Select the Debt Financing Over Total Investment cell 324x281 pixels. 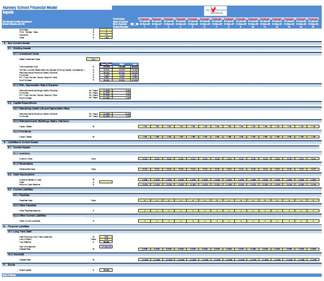(106, 236)
